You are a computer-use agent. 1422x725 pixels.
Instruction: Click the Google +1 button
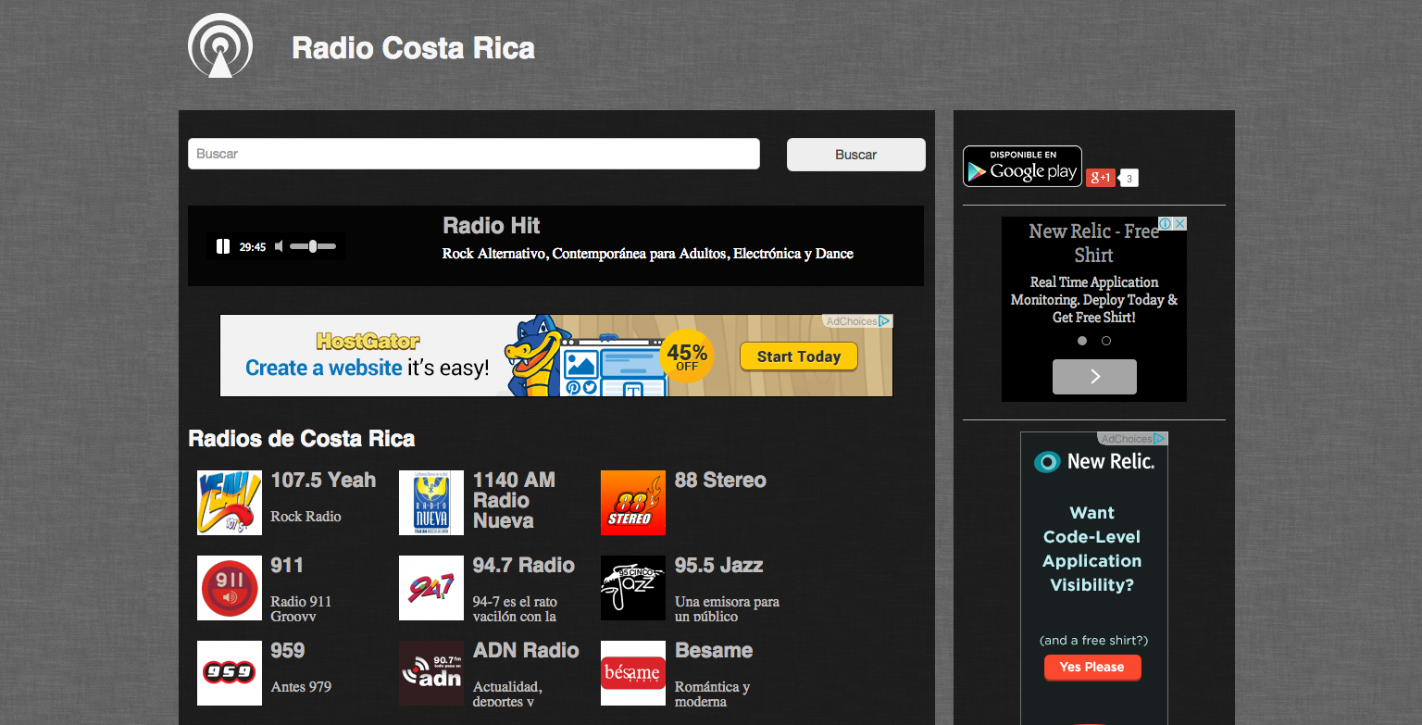pos(1100,178)
